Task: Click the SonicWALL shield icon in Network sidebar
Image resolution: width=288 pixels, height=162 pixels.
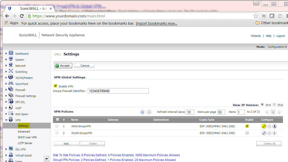Action: (x=10, y=66)
